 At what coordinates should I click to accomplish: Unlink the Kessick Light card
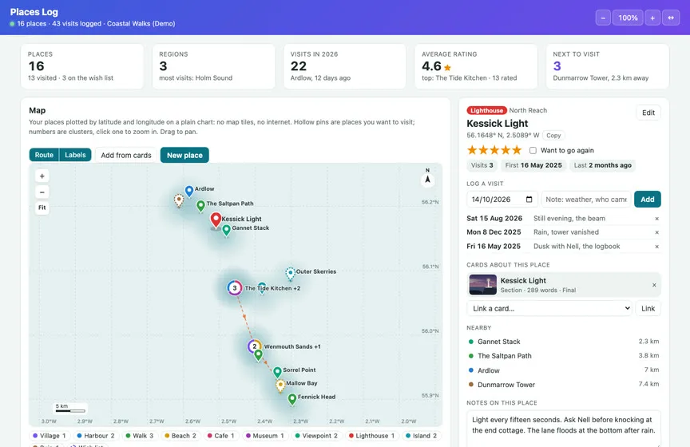click(x=654, y=285)
